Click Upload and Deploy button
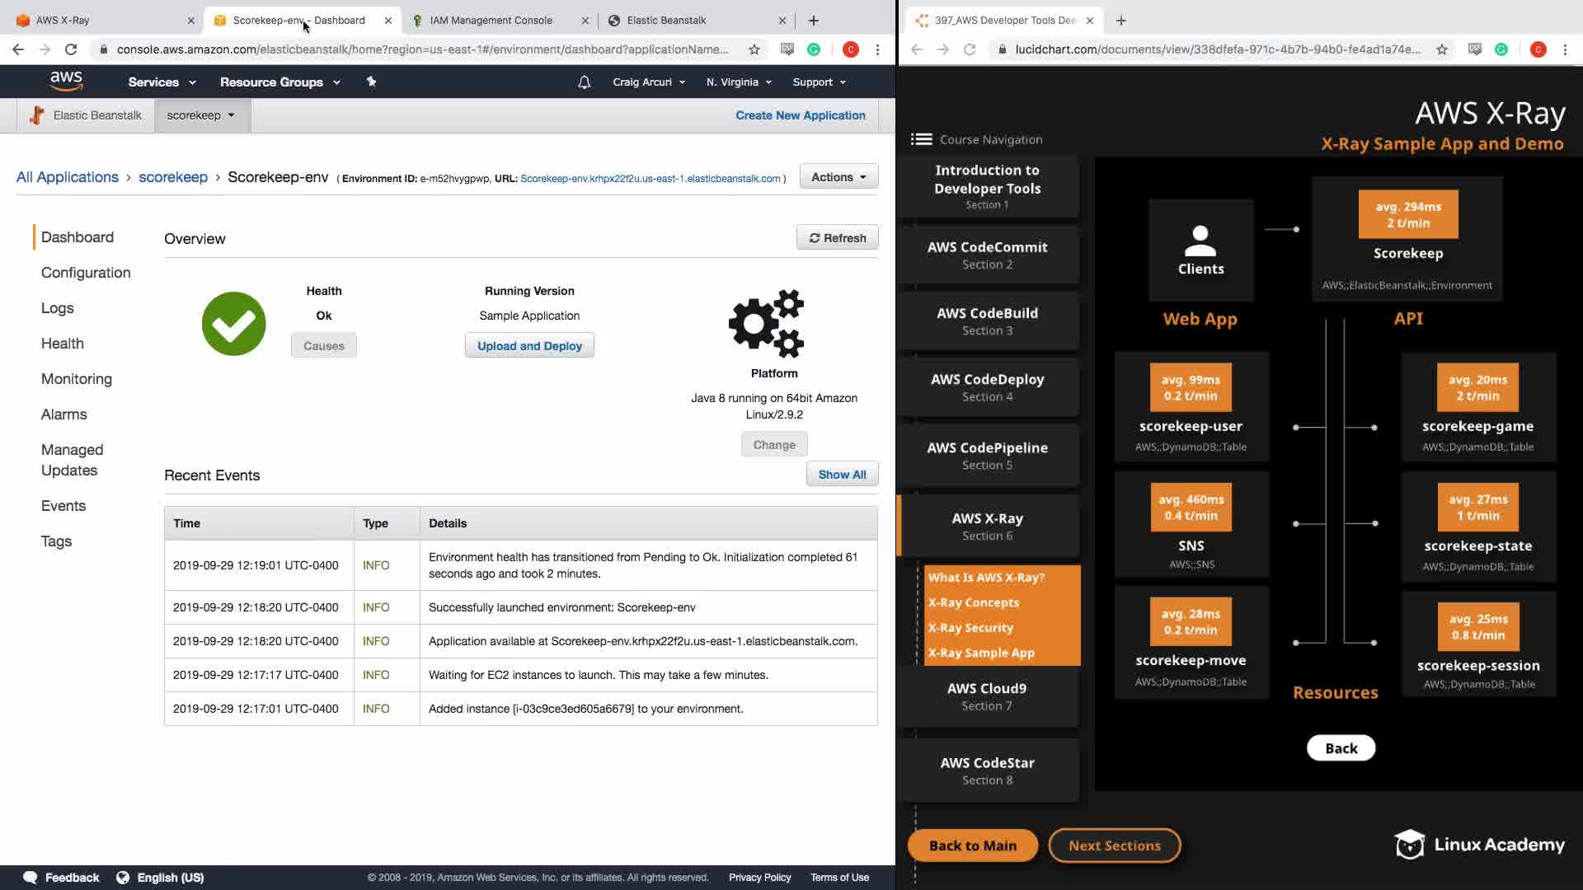Screen dimensions: 1583x890 [529, 346]
